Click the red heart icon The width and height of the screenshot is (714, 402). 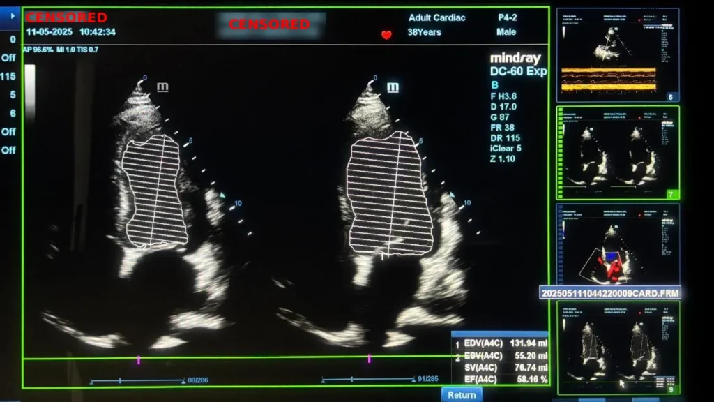(x=386, y=34)
